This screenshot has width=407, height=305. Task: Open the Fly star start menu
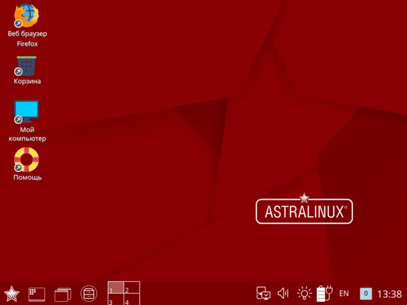point(12,293)
